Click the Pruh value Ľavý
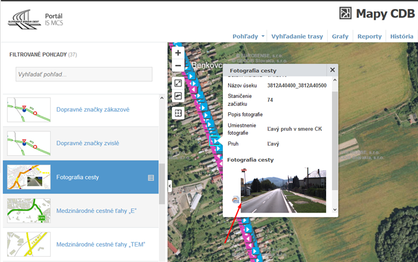Viewport: 418px width, 262px height. coord(273,144)
